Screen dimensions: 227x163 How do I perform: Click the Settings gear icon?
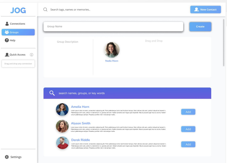click(x=7, y=157)
